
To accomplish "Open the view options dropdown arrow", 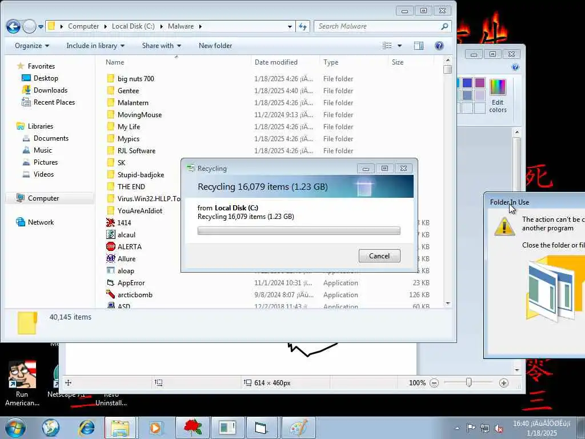I will tap(399, 46).
